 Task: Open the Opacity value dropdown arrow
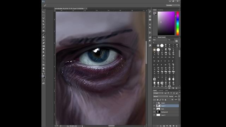point(179,96)
